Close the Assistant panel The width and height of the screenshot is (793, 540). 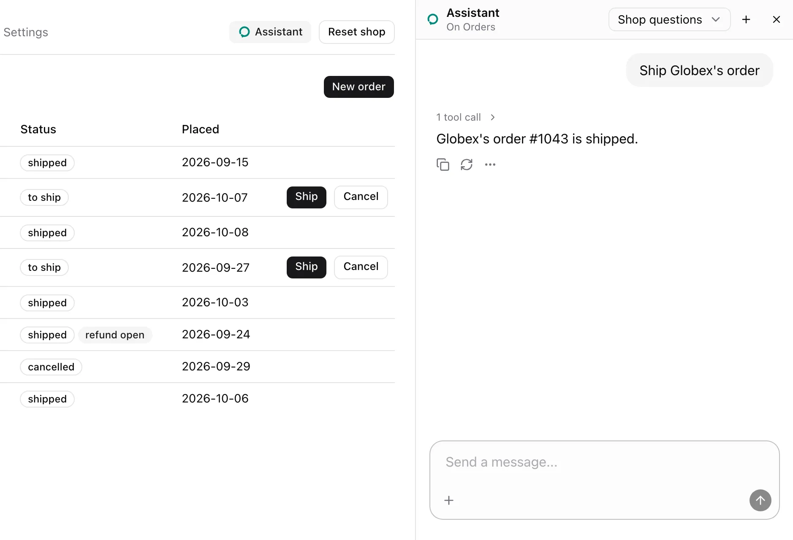(776, 19)
